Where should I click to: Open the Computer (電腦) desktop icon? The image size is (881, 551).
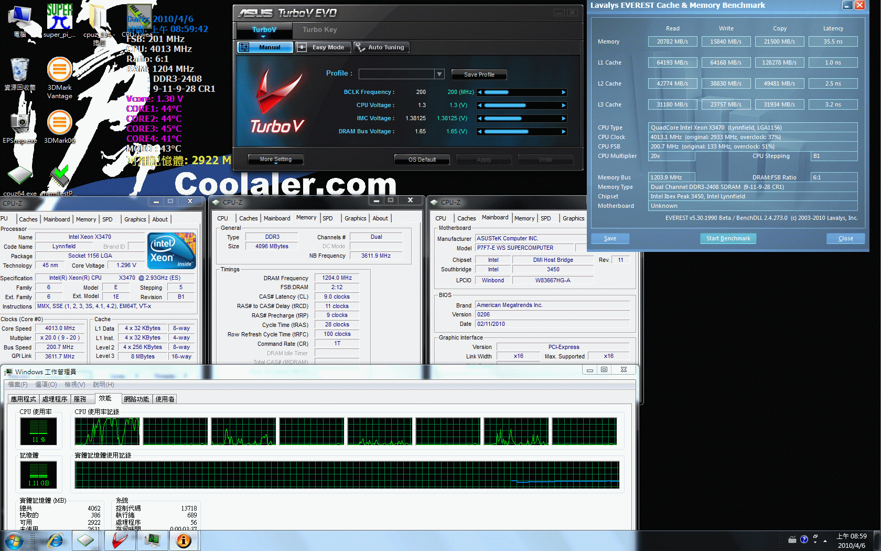20,20
